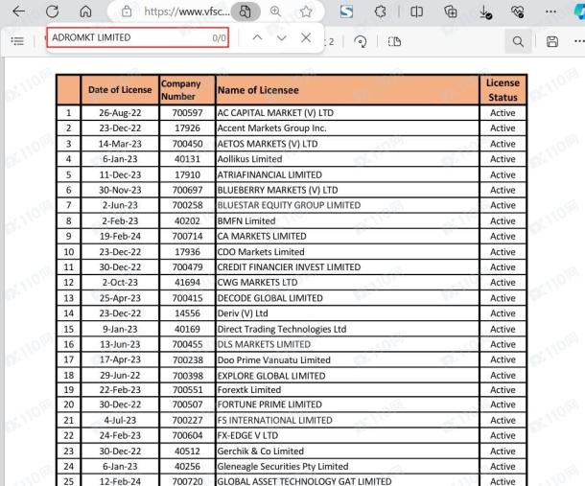Image resolution: width=585 pixels, height=486 pixels.
Task: Toggle the split screen icon
Action: tap(417, 12)
